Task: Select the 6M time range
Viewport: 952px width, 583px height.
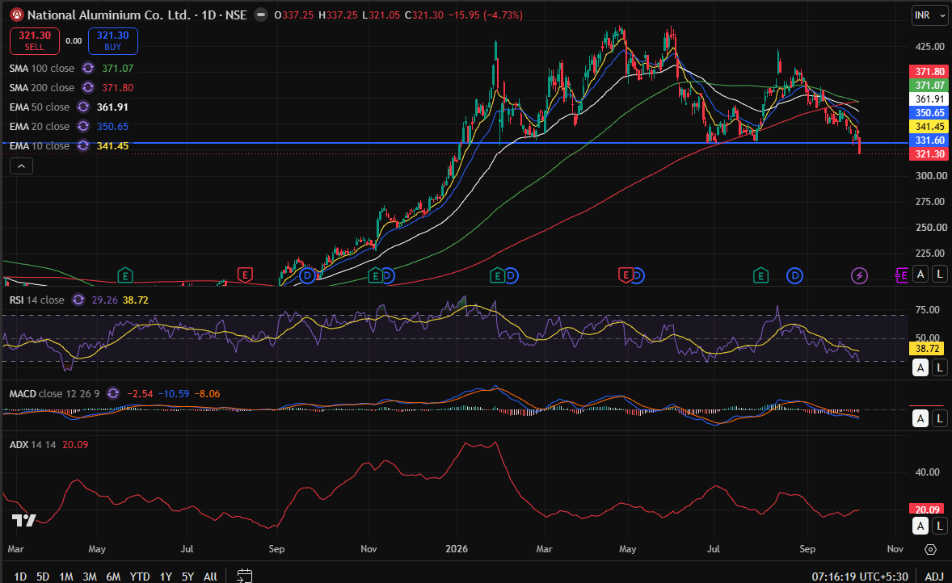Action: (113, 577)
